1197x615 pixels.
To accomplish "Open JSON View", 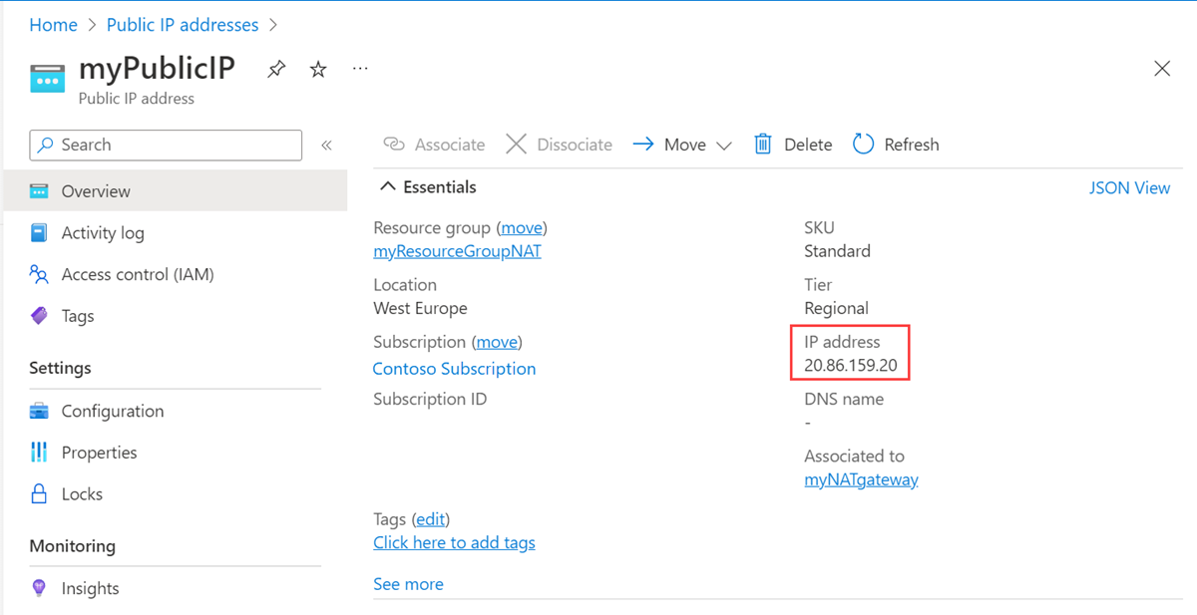I will [1129, 187].
